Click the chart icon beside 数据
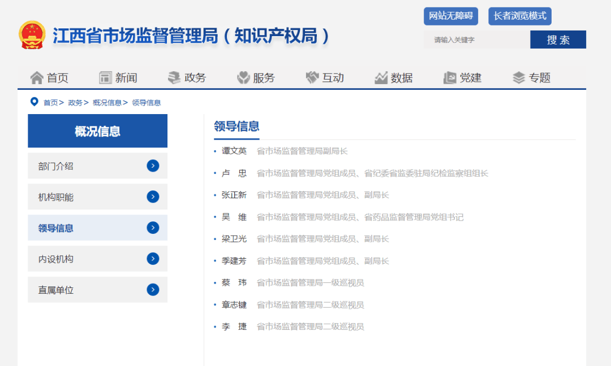 point(381,78)
